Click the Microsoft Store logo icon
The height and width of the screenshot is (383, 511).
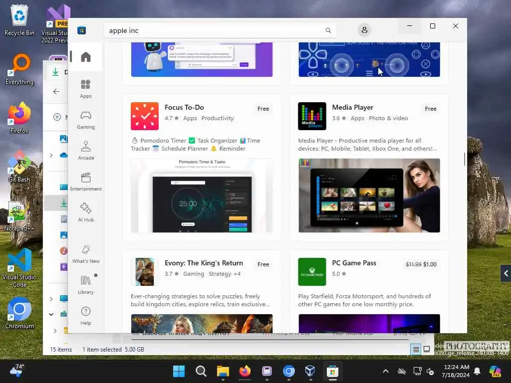point(81,30)
